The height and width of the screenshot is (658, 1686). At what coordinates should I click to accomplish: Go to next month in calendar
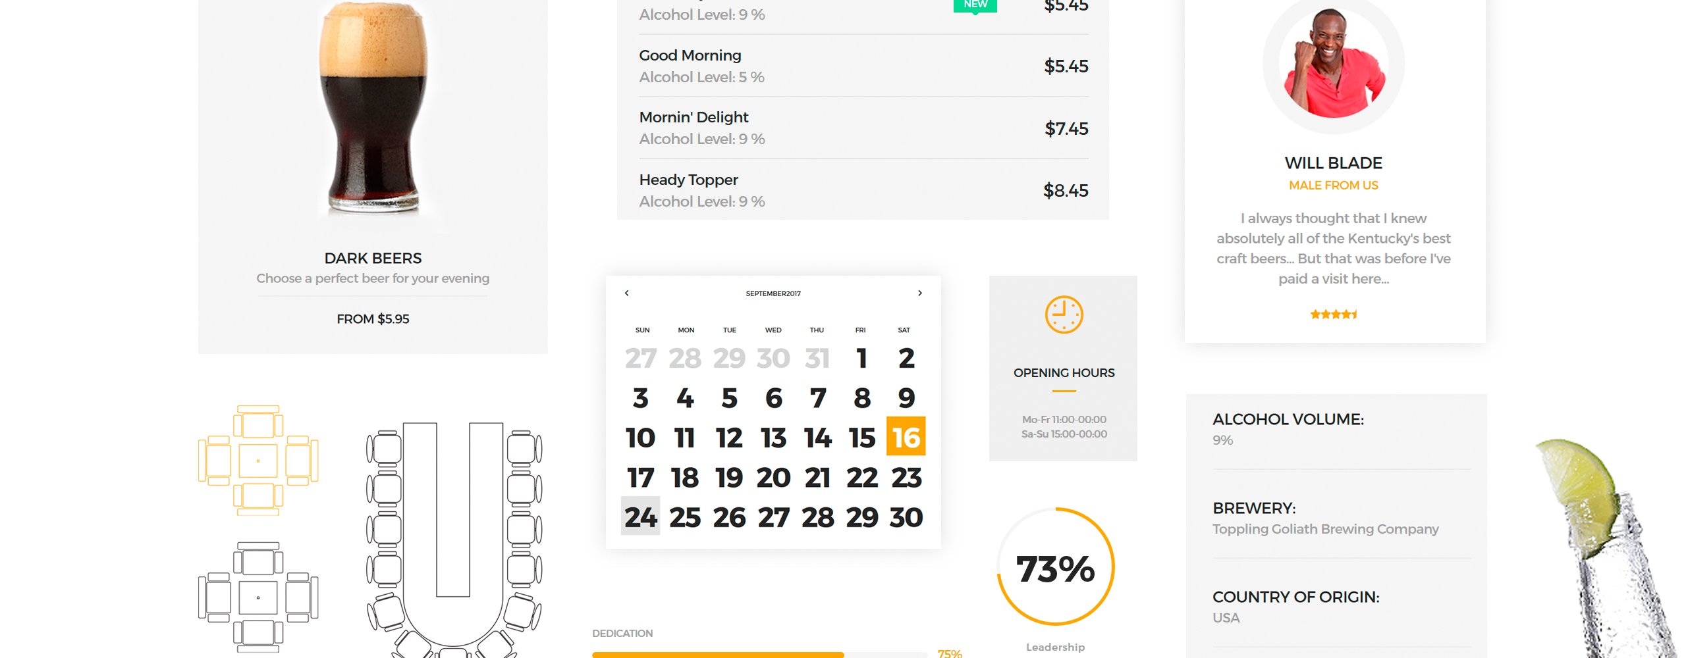[920, 293]
